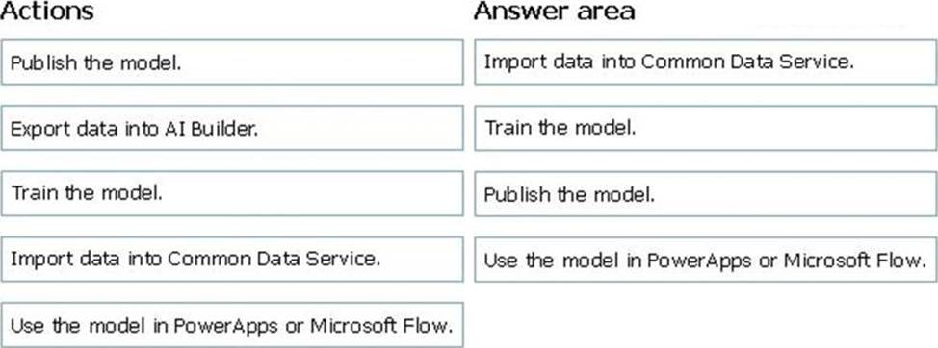Select 'Train the model.' in Actions list

(x=232, y=193)
